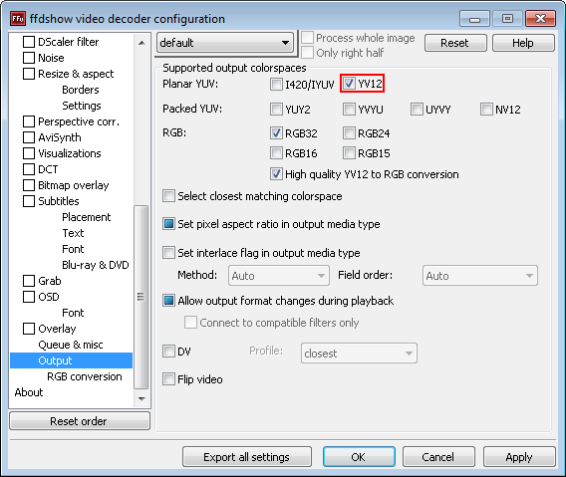Enable the Visualizations checkbox
The height and width of the screenshot is (477, 566).
[x=29, y=153]
